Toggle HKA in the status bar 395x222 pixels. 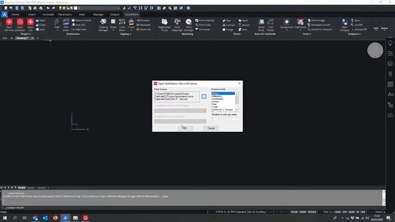363,212
